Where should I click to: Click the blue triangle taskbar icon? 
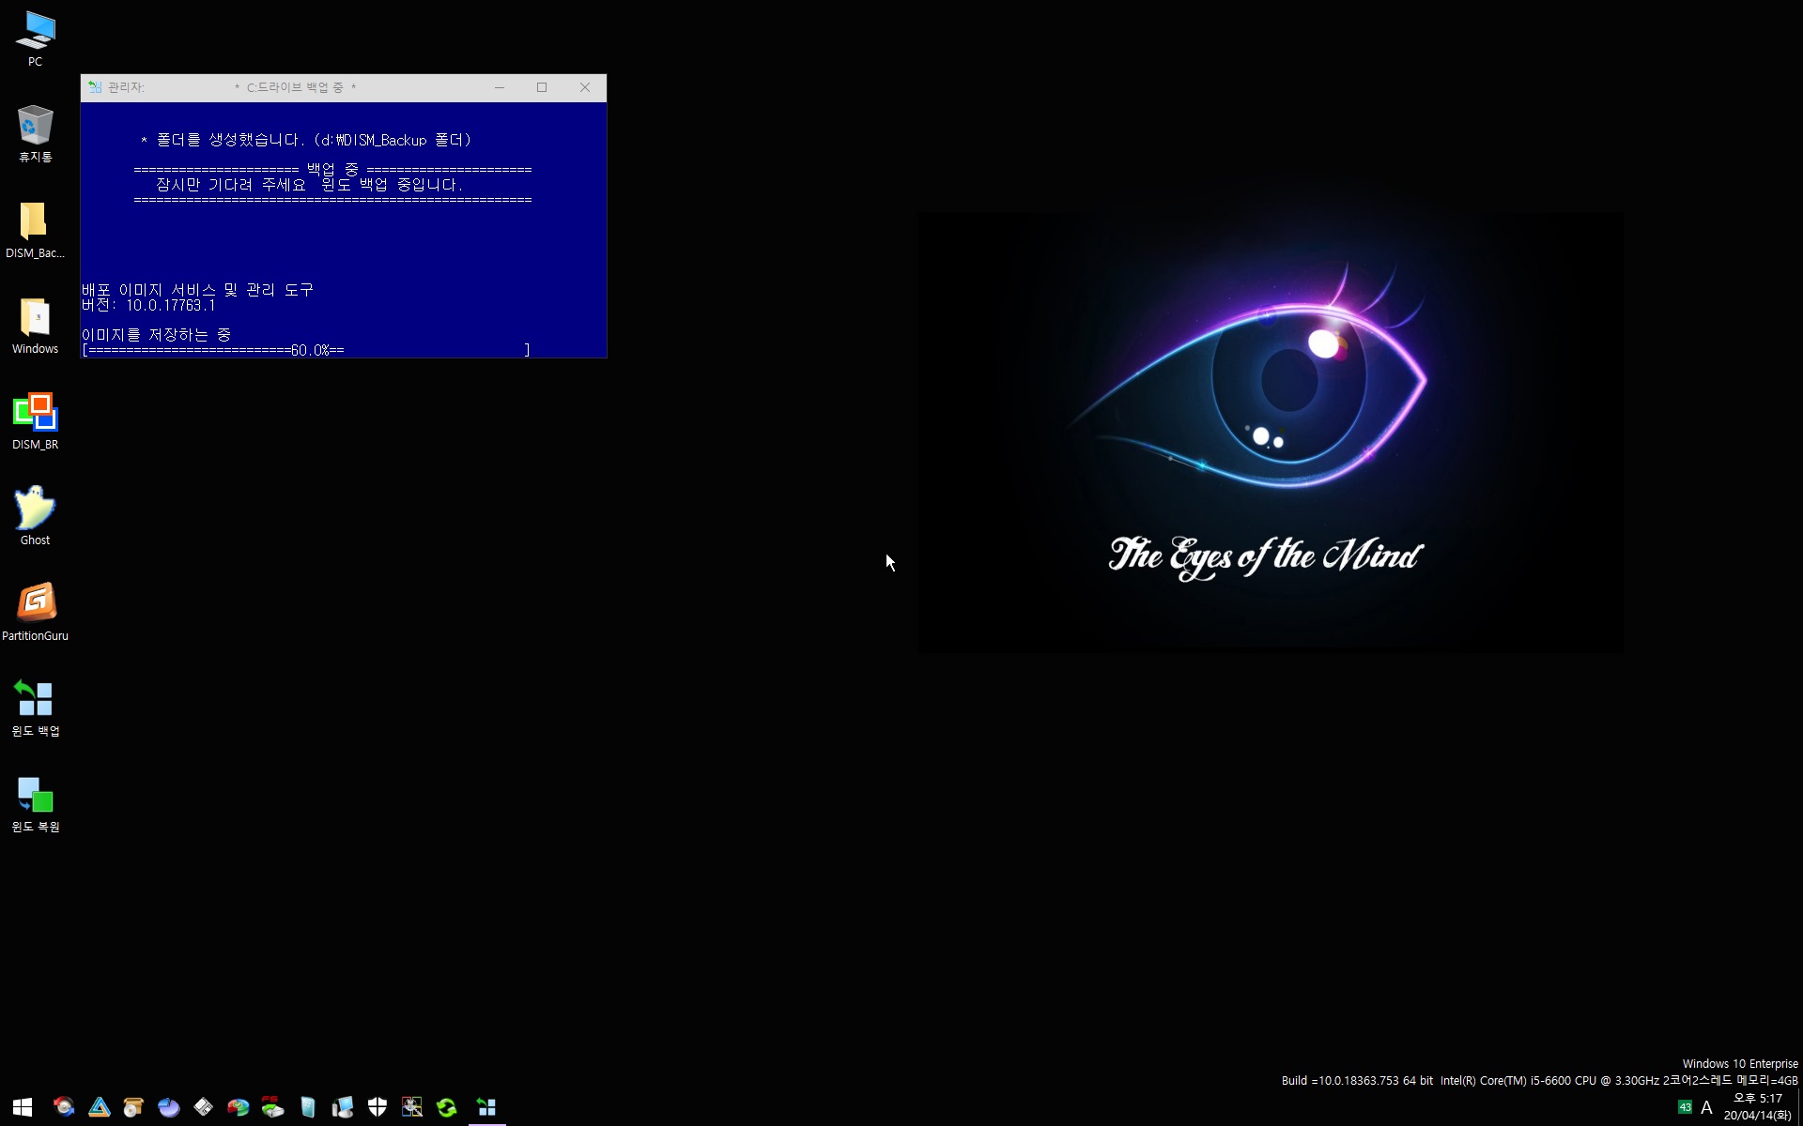point(99,1107)
